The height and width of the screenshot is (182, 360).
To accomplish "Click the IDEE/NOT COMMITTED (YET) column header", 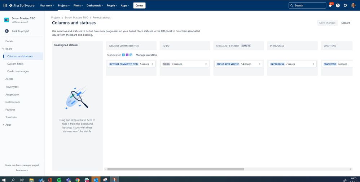I will 131,46.
